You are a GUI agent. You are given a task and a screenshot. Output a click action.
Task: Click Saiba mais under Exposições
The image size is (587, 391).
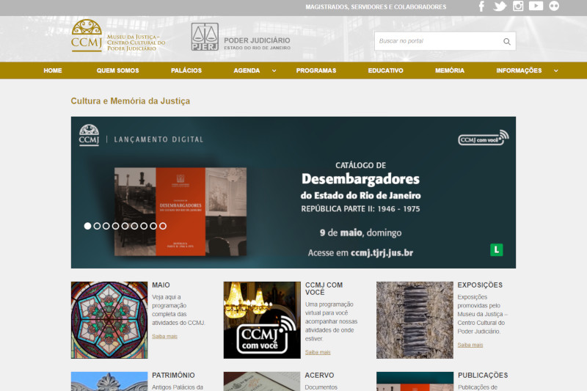(x=470, y=345)
